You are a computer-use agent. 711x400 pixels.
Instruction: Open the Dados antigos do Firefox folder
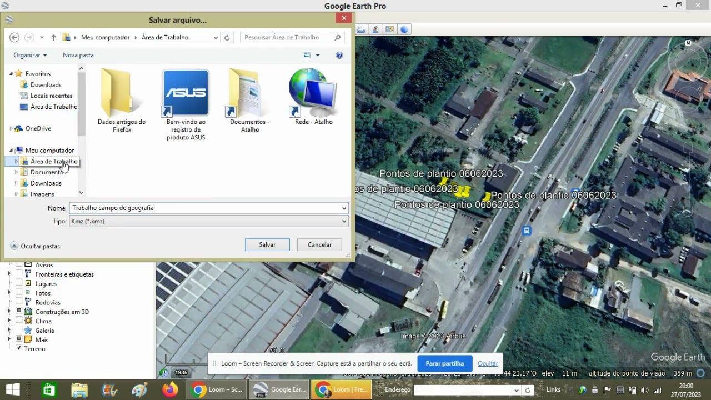pos(122,101)
